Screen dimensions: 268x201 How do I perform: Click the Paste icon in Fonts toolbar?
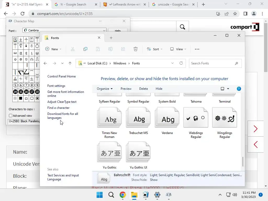tap(98, 49)
